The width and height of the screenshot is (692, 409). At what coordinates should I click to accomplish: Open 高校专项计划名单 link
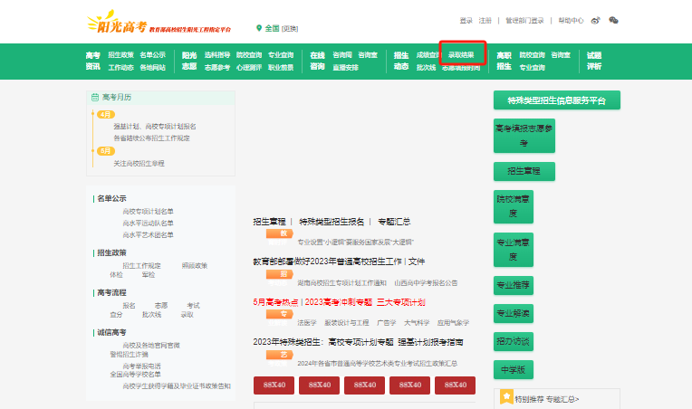pos(148,212)
